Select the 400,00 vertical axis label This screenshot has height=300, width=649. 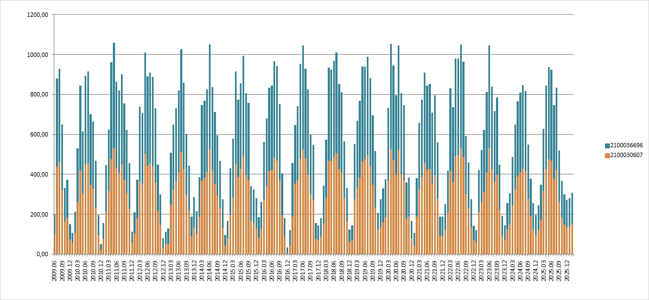39,174
